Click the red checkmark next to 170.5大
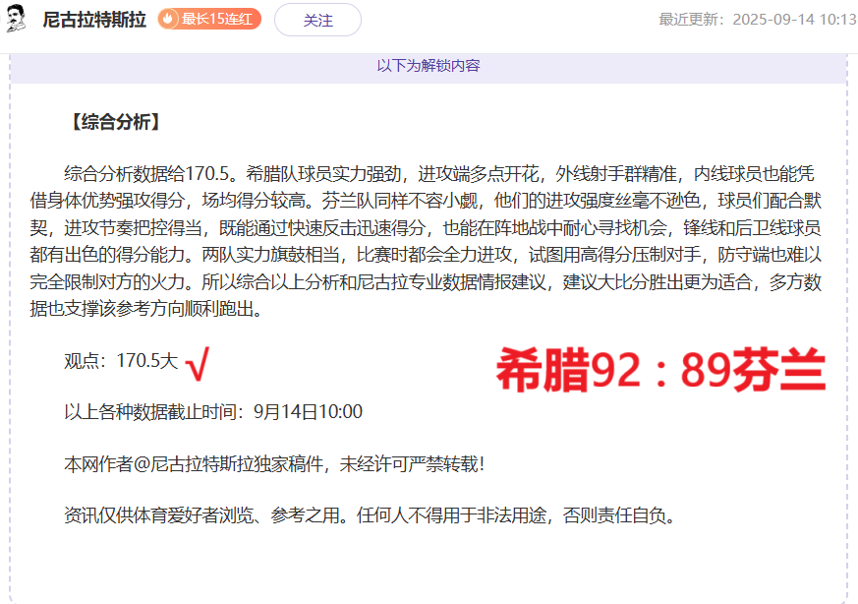The image size is (858, 604). [x=198, y=364]
